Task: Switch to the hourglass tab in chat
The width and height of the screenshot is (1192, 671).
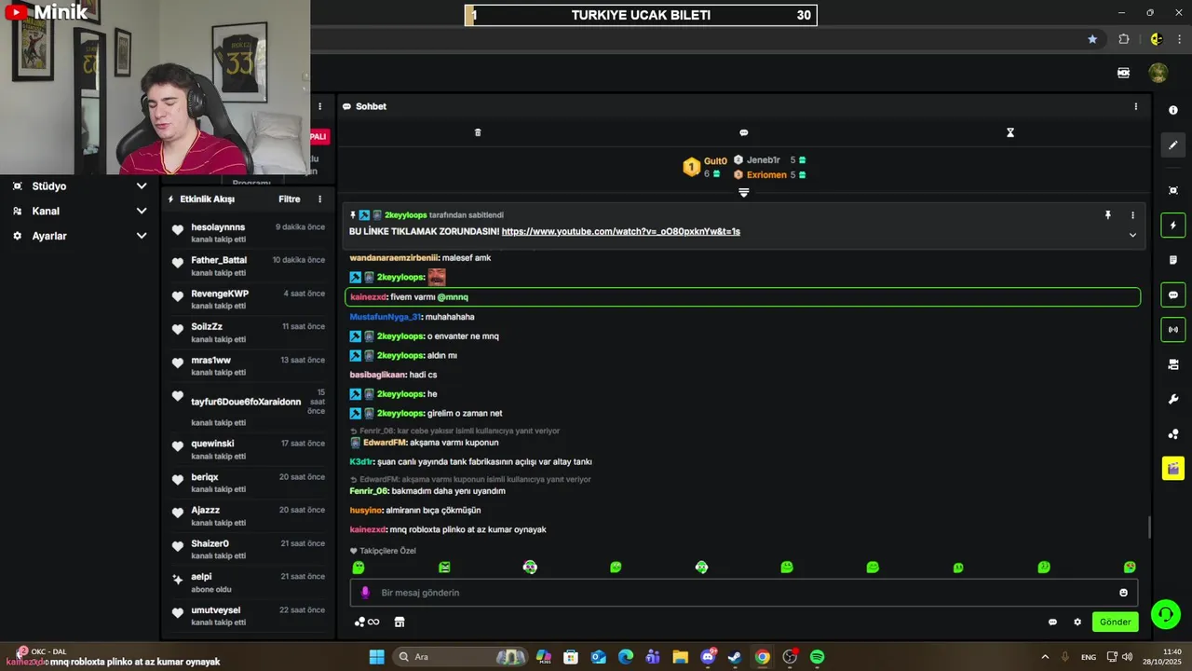Action: click(1009, 132)
